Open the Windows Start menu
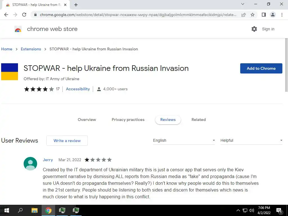Viewport: 288px width, 216px height. pyautogui.click(x=7, y=210)
